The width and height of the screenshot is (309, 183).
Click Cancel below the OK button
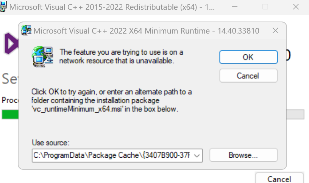[248, 76]
